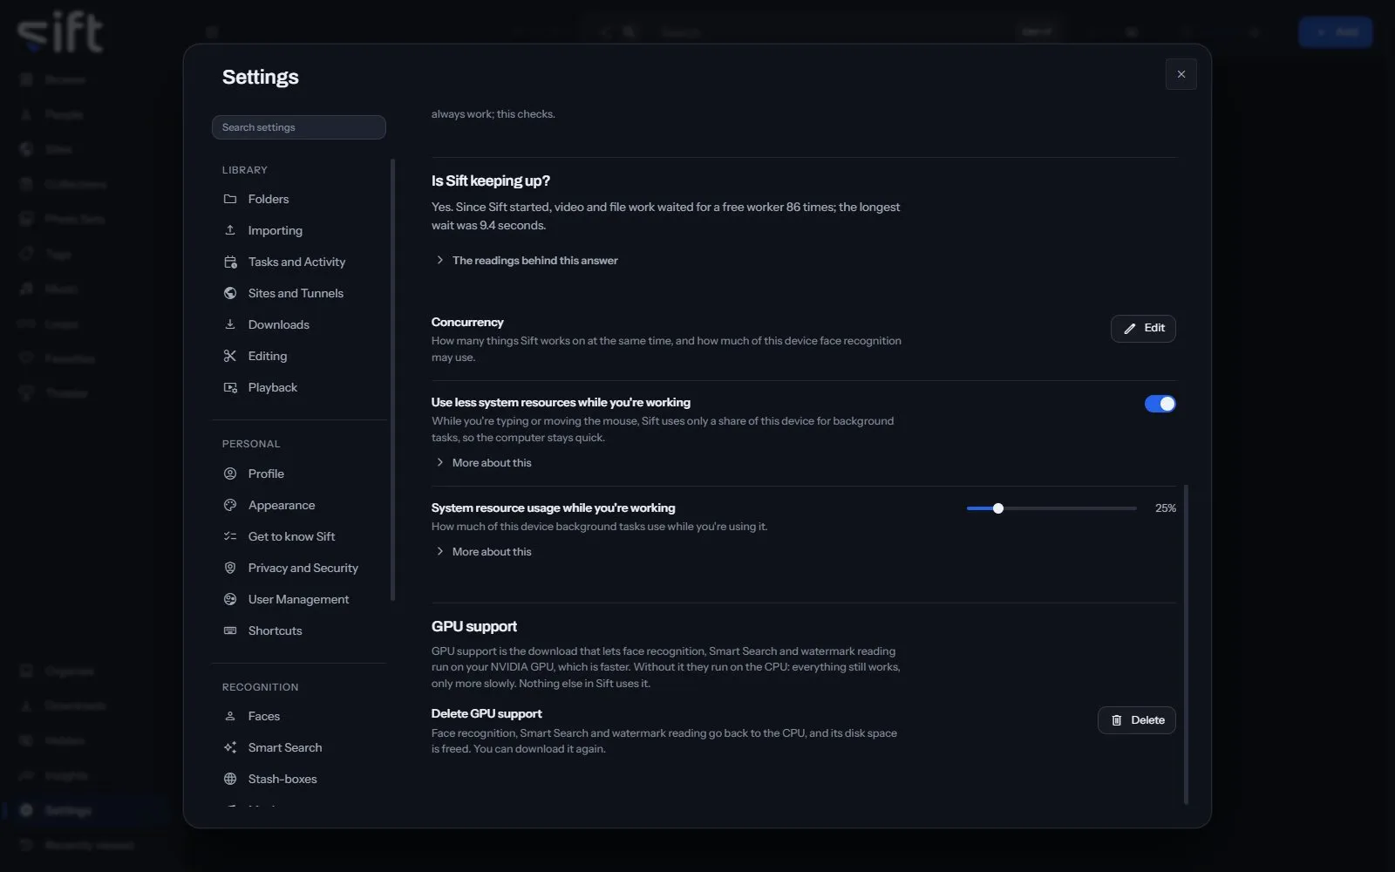1395x872 pixels.
Task: Open the Shortcuts keyboard icon
Action: pyautogui.click(x=230, y=630)
